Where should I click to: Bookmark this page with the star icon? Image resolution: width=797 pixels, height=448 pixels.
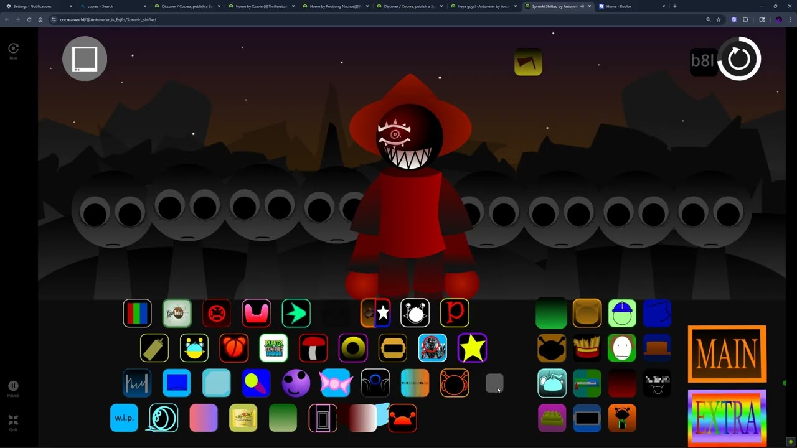(x=719, y=19)
